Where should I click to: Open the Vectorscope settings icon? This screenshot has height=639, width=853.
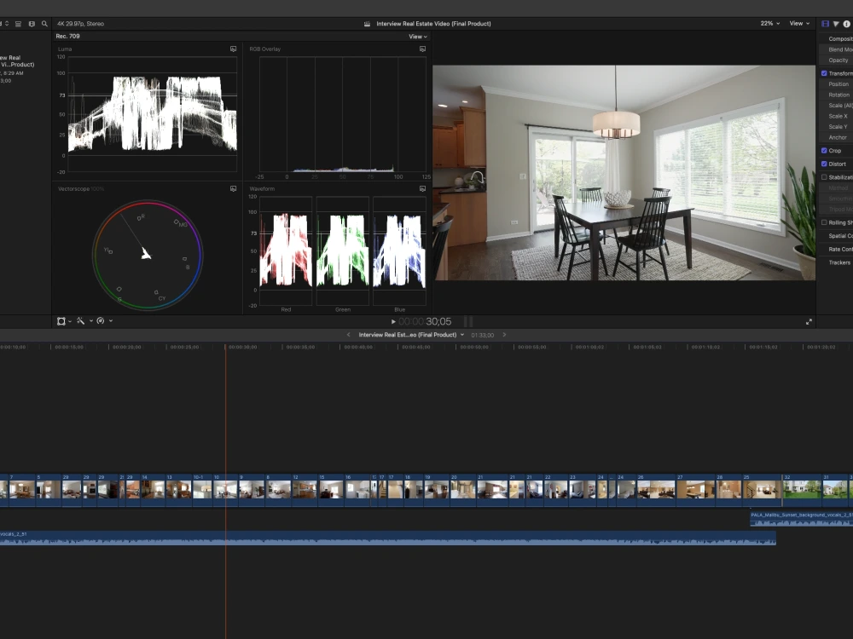tap(234, 188)
